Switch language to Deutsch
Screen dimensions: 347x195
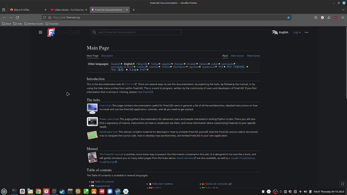tap(115, 64)
